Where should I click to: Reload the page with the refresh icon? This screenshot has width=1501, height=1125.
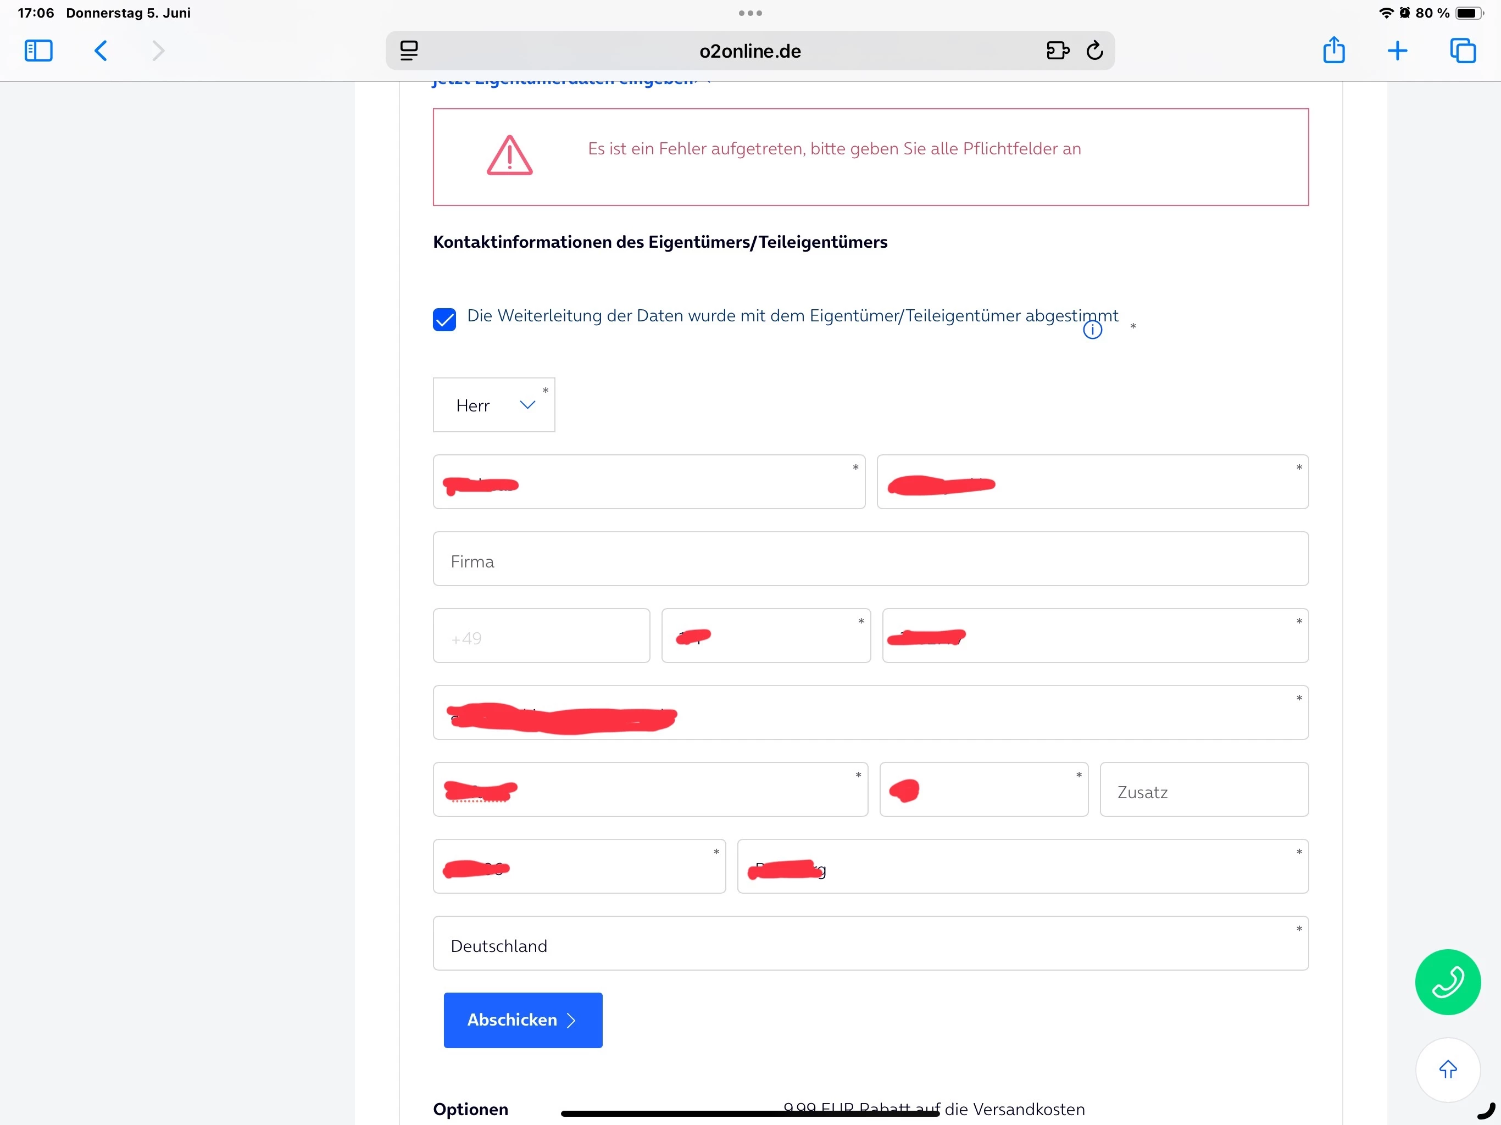click(1094, 51)
